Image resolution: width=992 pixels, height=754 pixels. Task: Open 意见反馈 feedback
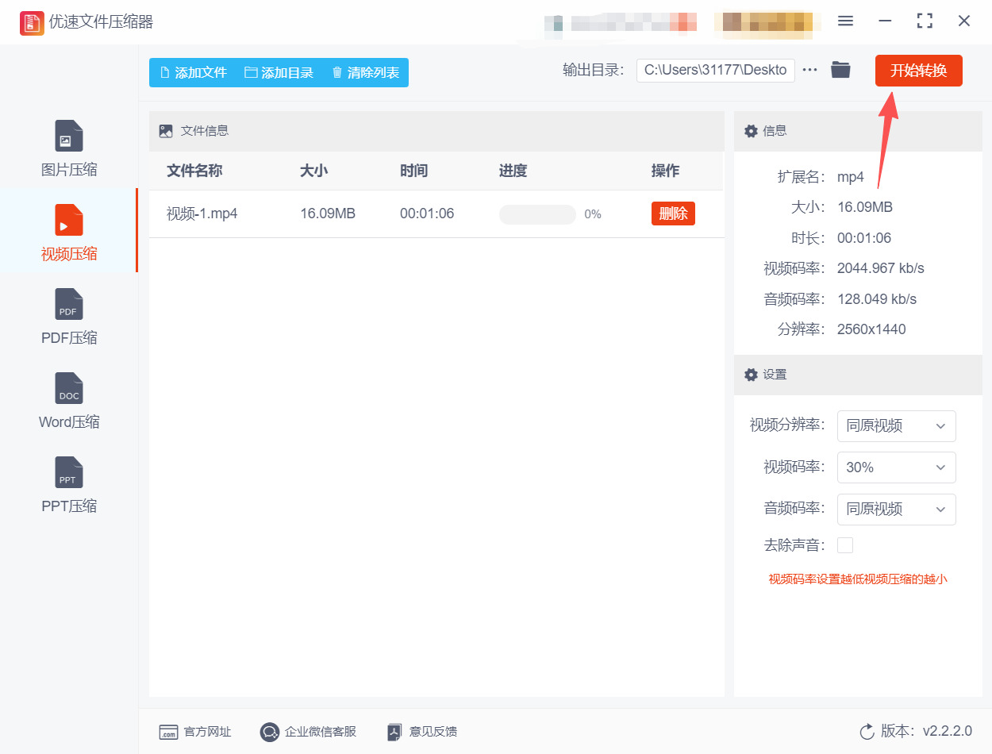(x=421, y=732)
